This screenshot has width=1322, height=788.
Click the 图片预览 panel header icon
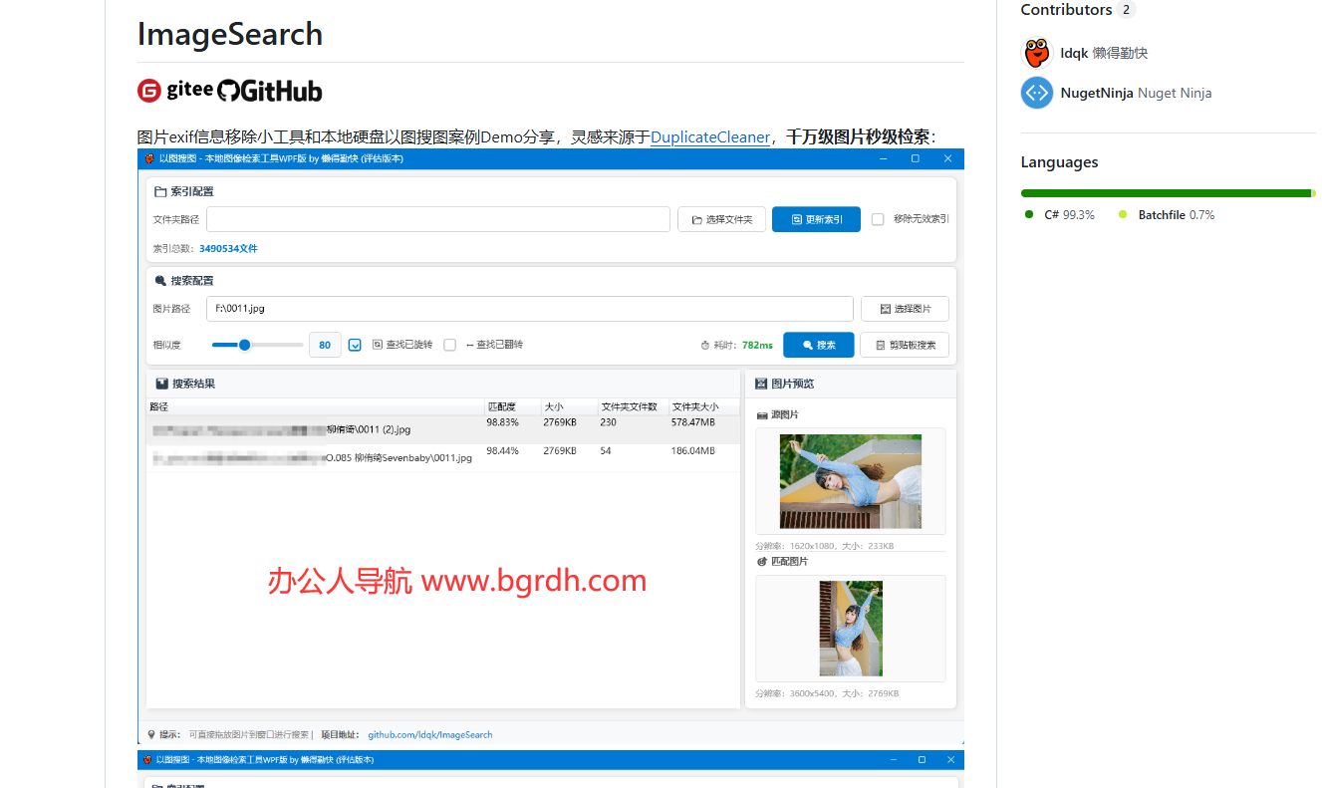761,384
